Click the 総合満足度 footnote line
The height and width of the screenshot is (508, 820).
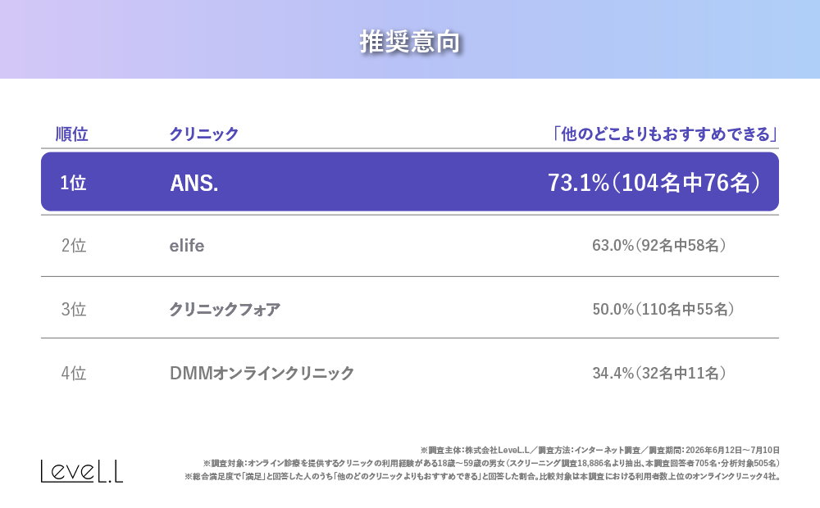482,477
